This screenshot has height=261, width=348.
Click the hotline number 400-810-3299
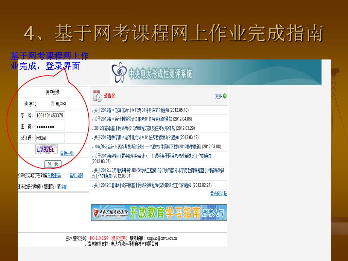(99, 238)
